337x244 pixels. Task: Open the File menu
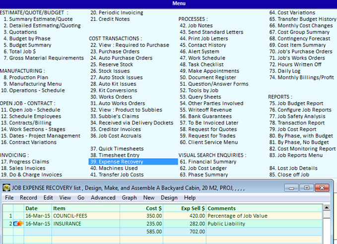(9, 197)
